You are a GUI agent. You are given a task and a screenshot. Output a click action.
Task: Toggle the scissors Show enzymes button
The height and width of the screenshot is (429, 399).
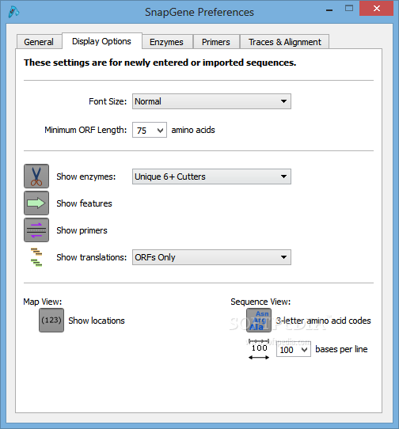tap(36, 177)
